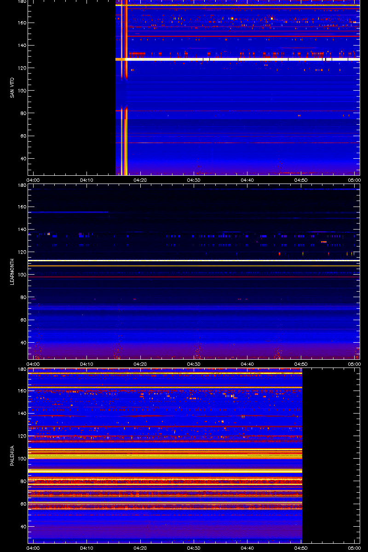
Task: Select the 05:00 tick under San Vito panel
Action: pyautogui.click(x=354, y=180)
